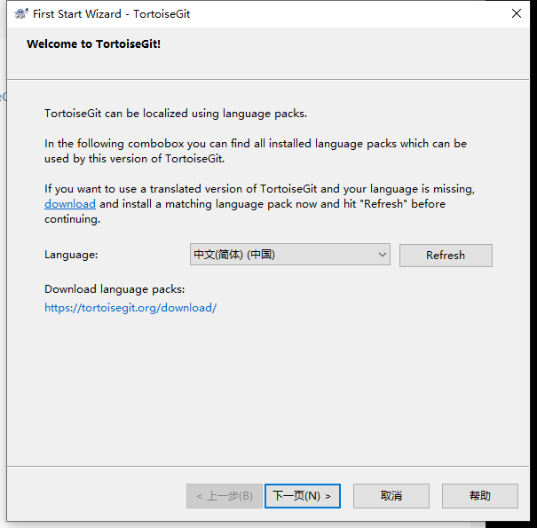Click the 帮助 help button

480,496
